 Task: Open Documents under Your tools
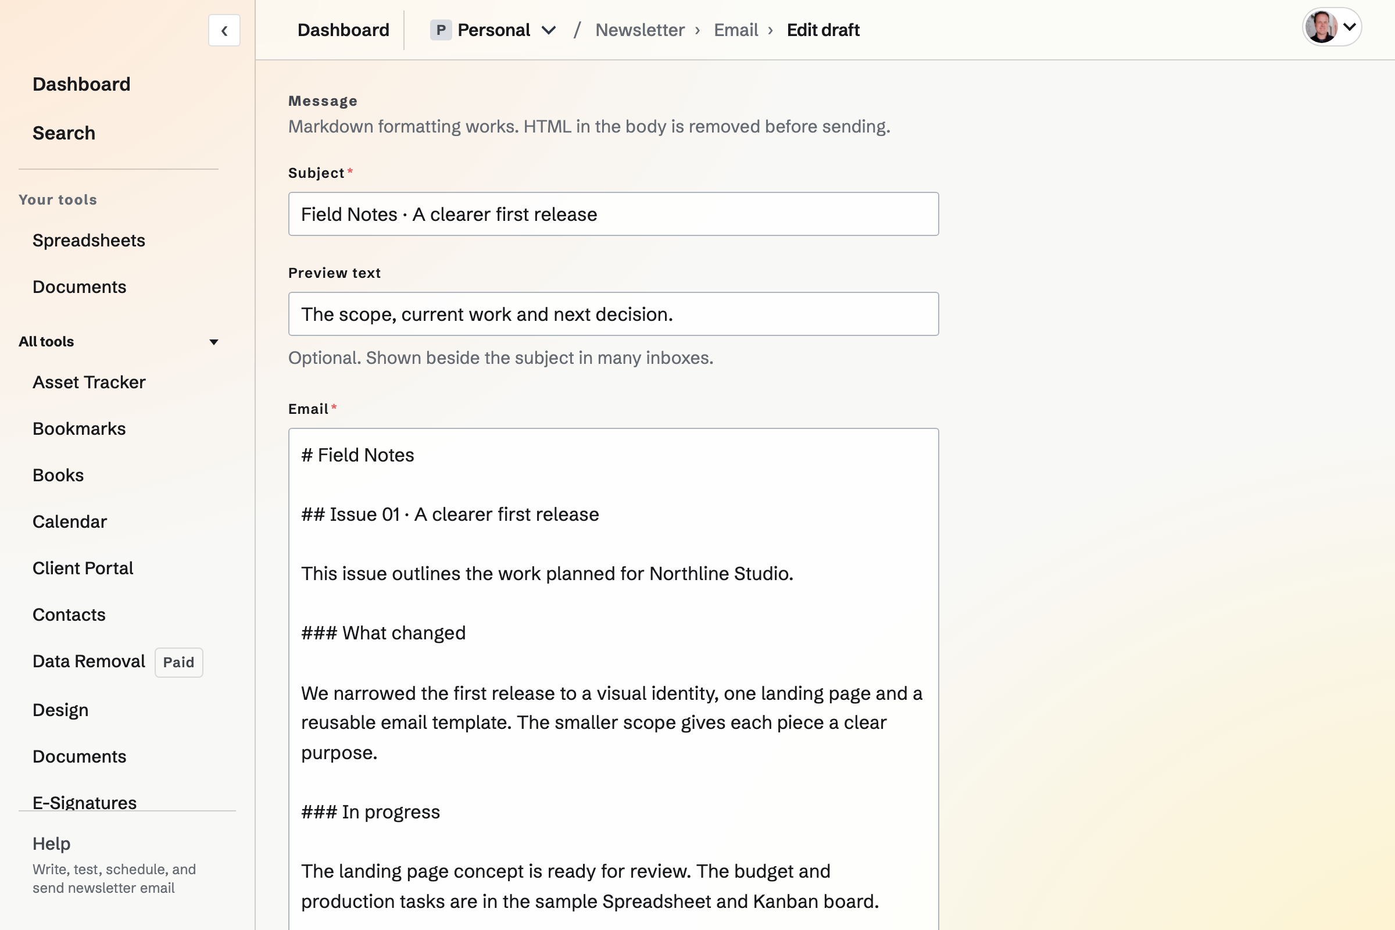(x=80, y=287)
